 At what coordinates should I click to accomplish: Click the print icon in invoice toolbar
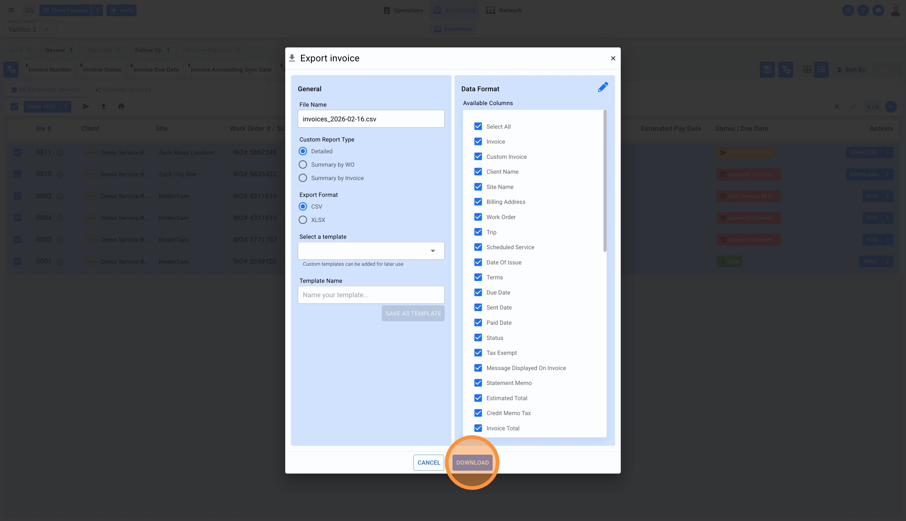tap(121, 107)
